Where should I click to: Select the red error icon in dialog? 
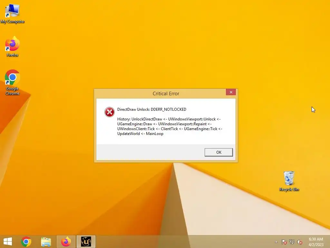(110, 112)
